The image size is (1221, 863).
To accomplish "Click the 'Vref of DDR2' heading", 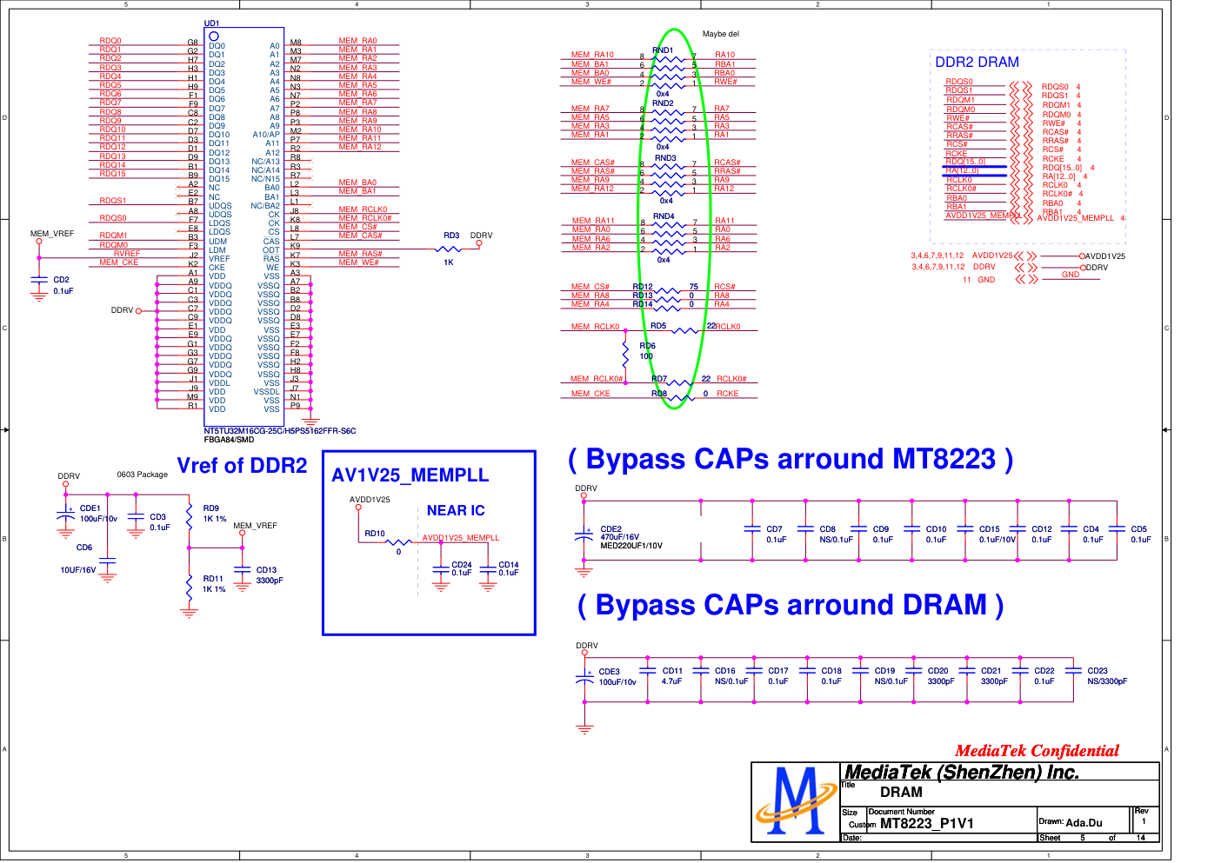I will point(242,466).
